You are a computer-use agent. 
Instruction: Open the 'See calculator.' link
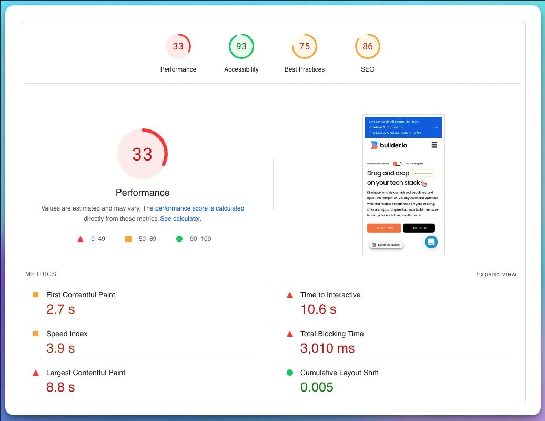click(181, 219)
